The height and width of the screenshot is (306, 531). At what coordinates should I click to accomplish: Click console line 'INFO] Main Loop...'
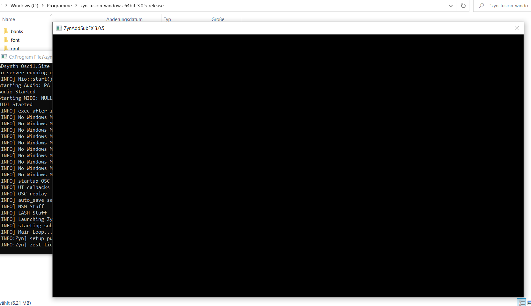click(26, 232)
